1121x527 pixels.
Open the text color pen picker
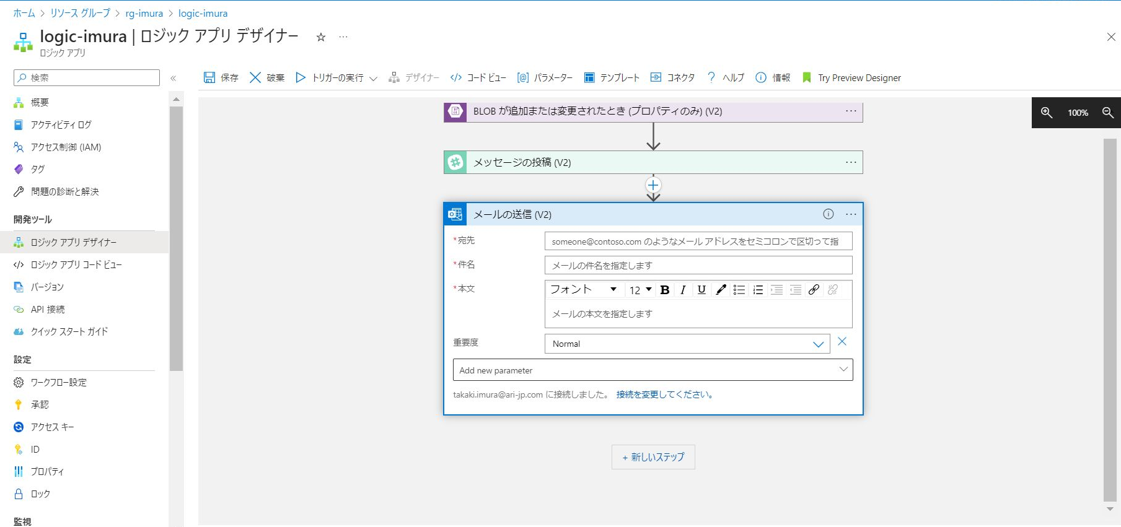click(x=721, y=290)
